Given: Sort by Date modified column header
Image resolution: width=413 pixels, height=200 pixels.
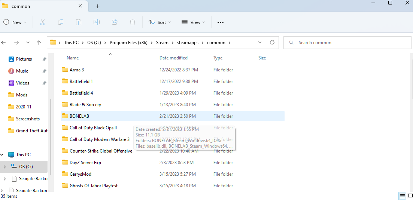Looking at the screenshot, I should click(174, 58).
